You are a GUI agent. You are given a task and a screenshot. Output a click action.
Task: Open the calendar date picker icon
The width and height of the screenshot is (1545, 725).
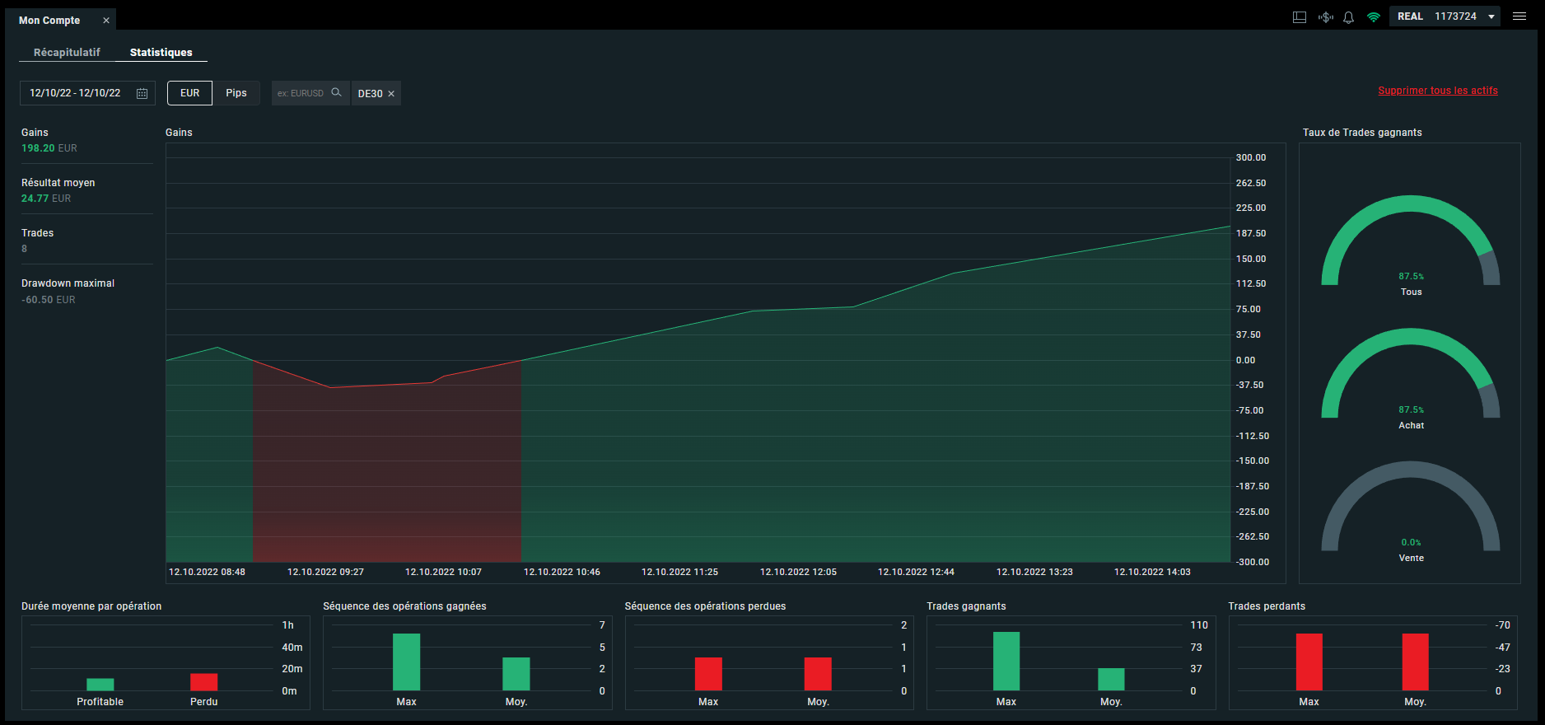[142, 93]
